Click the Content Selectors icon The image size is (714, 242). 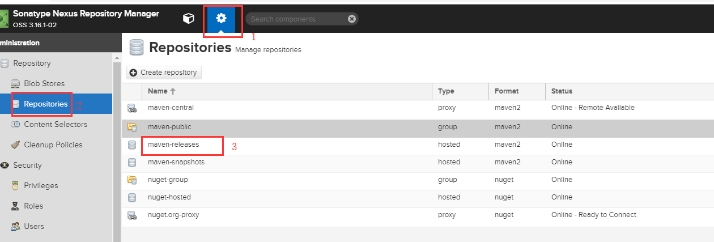click(15, 124)
